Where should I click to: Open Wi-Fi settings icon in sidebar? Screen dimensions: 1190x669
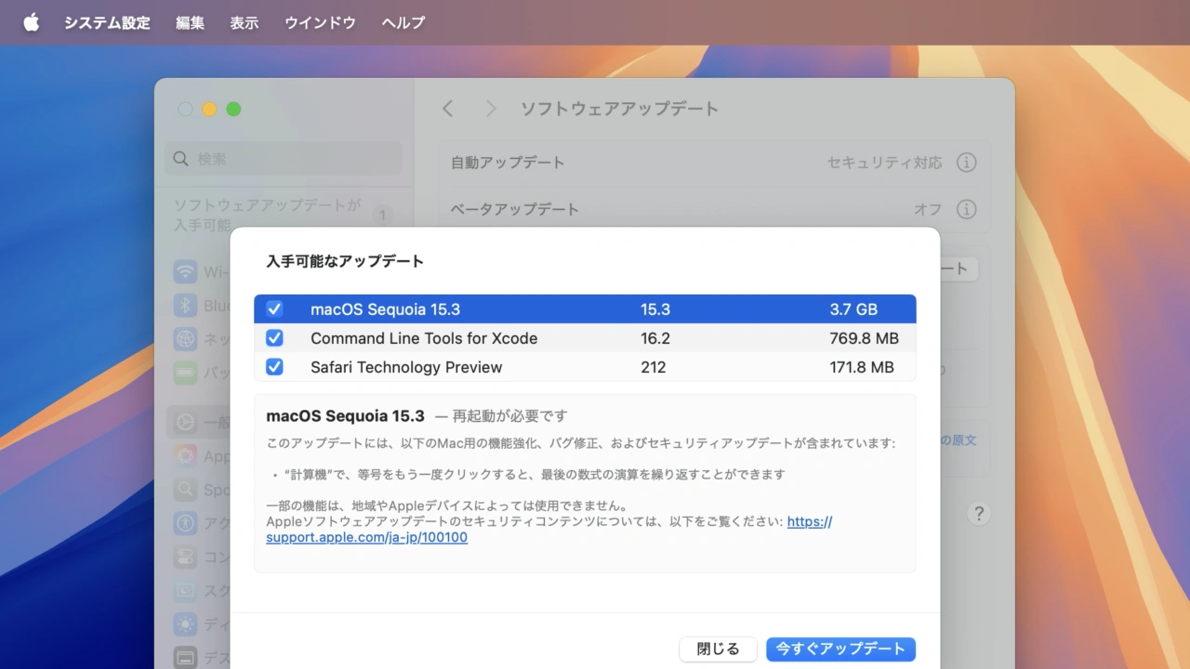(185, 272)
